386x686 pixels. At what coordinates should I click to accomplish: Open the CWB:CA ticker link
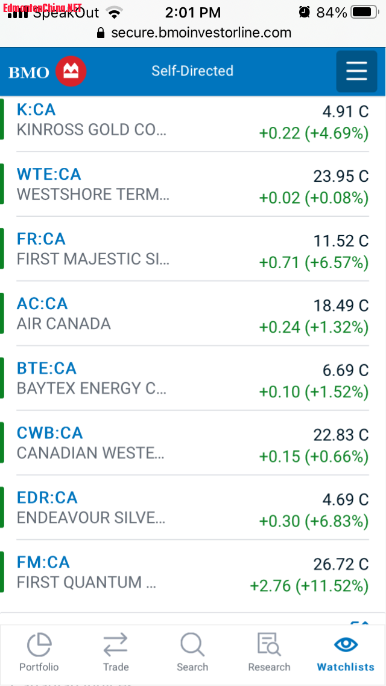click(x=49, y=433)
